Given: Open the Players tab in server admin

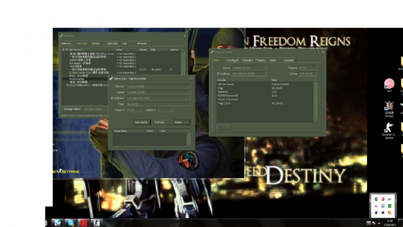Looking at the screenshot, I should pyautogui.click(x=261, y=60).
